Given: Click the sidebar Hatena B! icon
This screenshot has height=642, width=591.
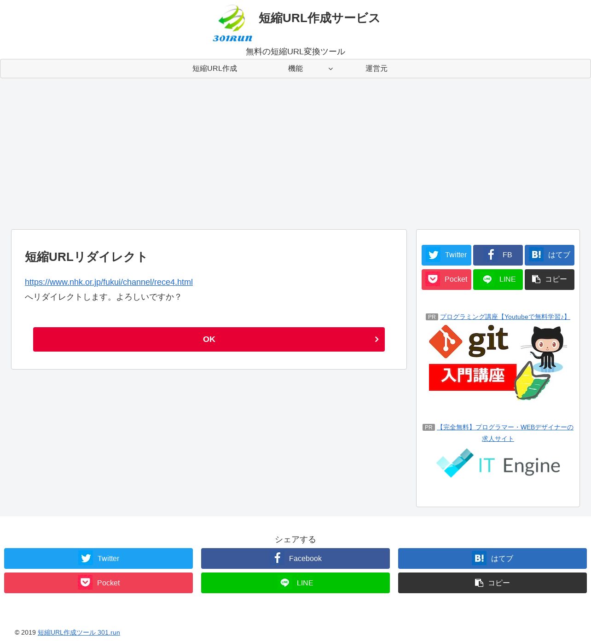Looking at the screenshot, I should 536,255.
